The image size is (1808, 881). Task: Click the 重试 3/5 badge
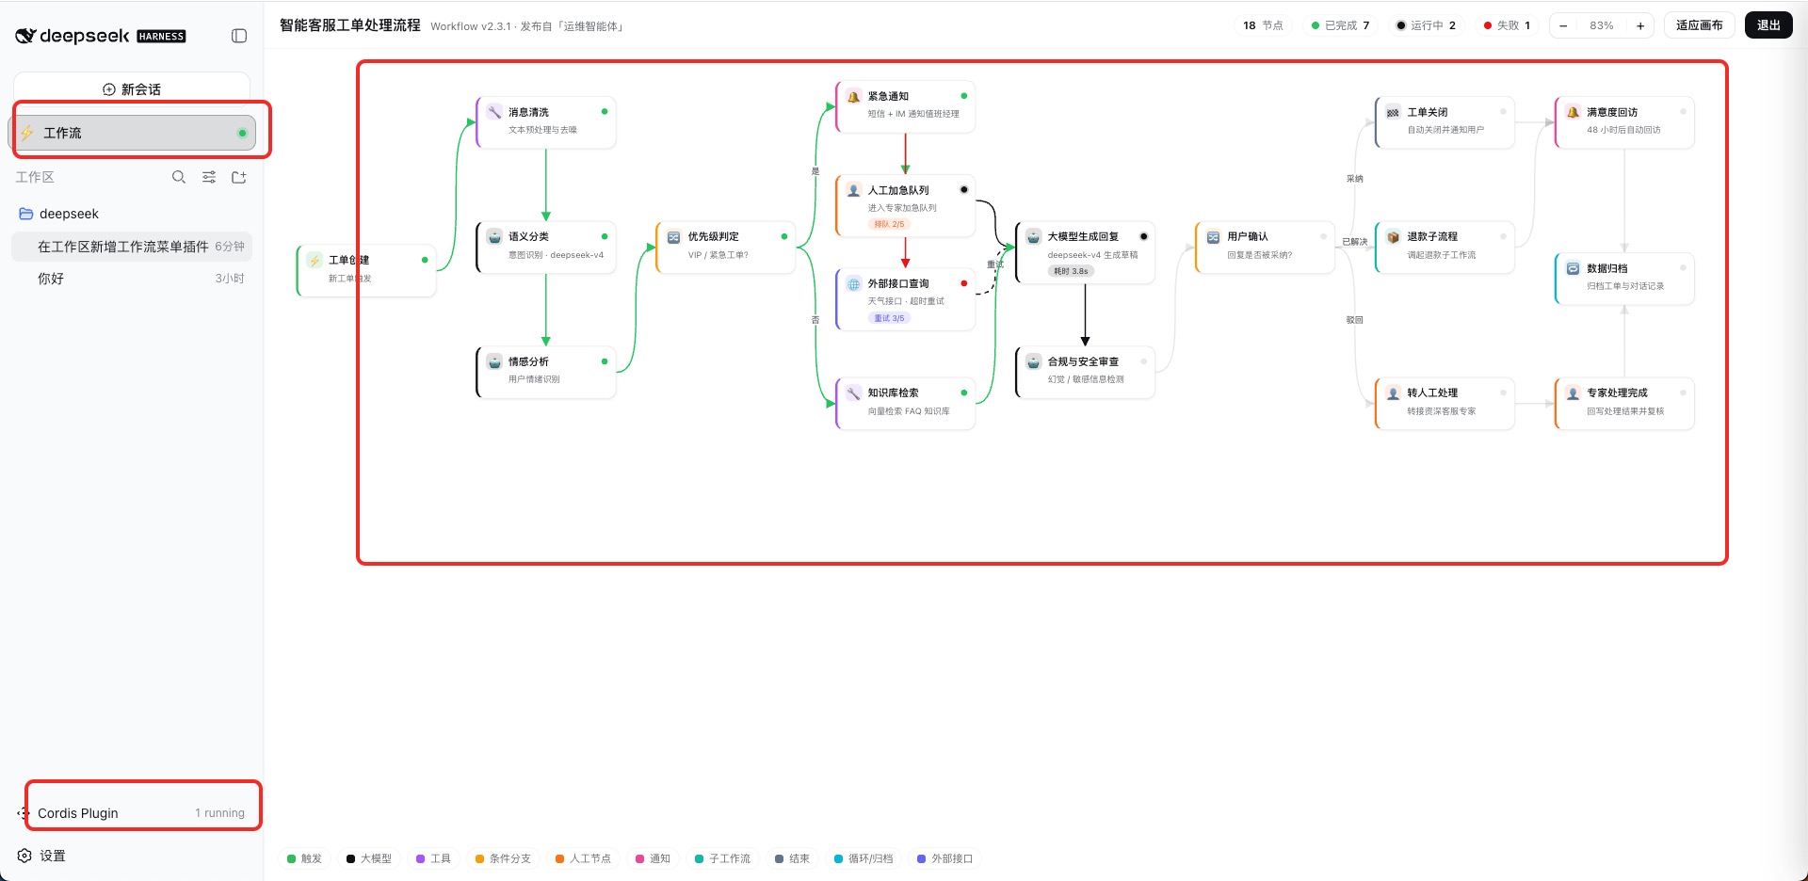point(889,318)
